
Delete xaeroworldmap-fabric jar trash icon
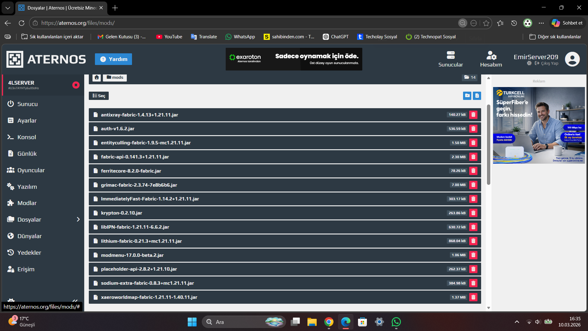point(473,297)
